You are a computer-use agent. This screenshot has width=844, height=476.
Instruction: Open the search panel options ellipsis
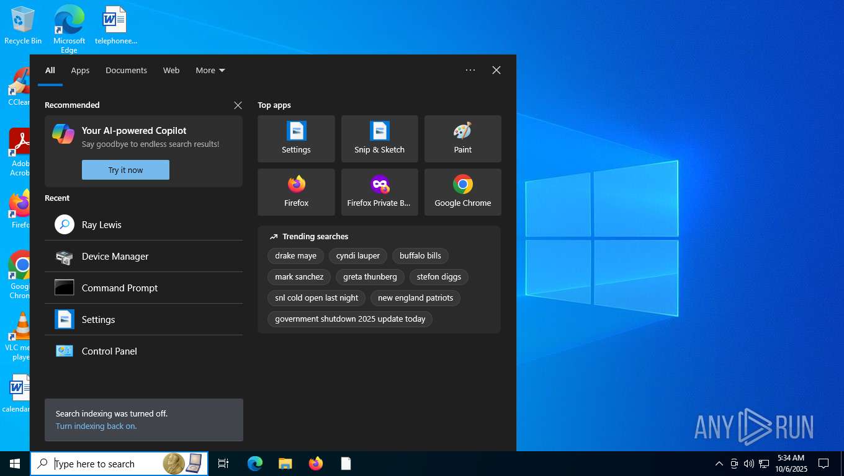[x=470, y=70]
